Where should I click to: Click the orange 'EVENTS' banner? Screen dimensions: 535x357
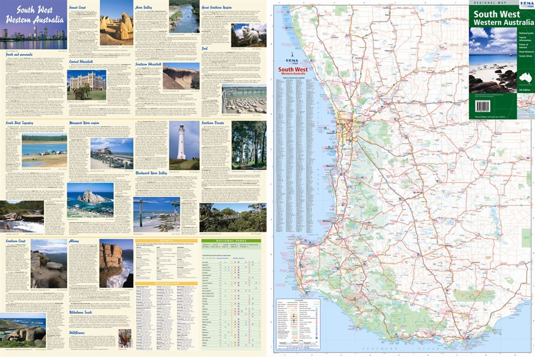[167, 240]
